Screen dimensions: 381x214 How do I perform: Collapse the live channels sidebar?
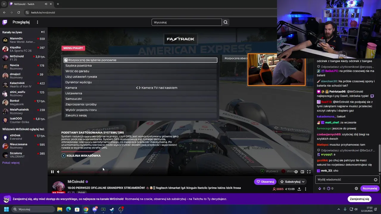coord(43,32)
